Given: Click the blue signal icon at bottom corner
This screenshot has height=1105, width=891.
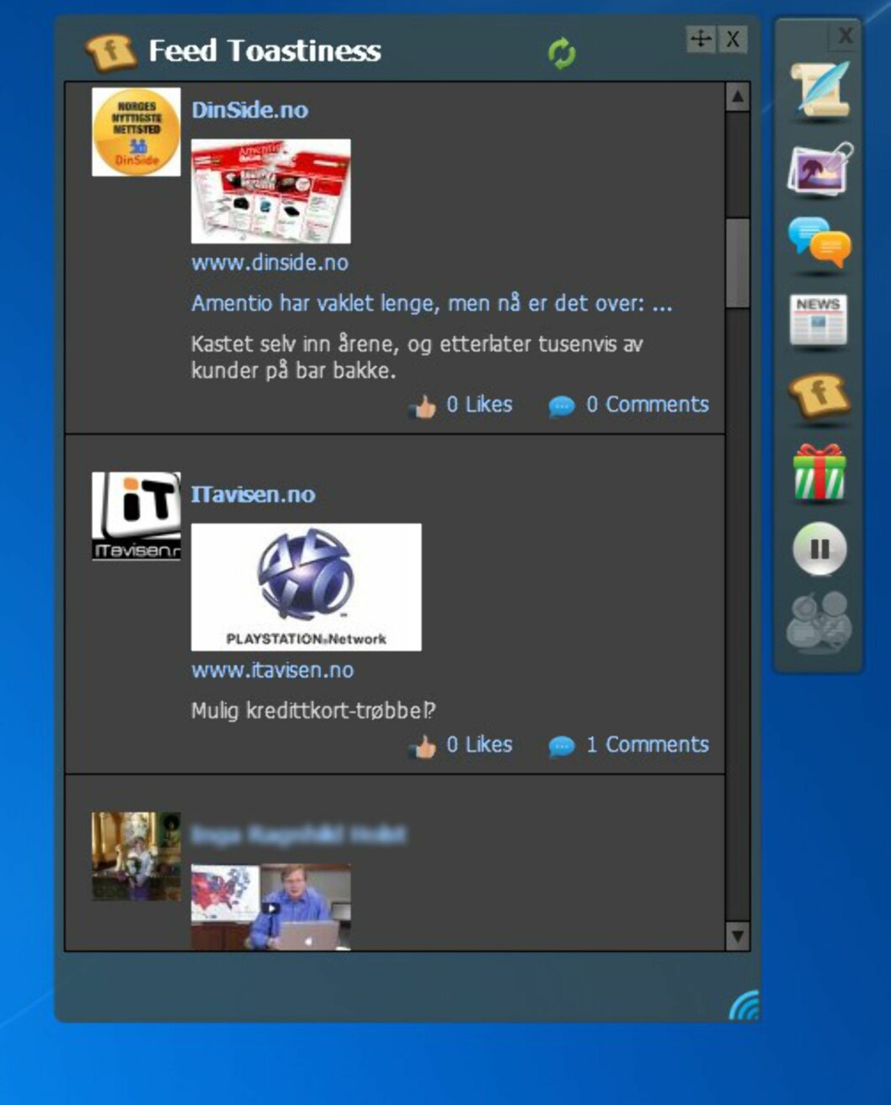Looking at the screenshot, I should click(744, 1006).
